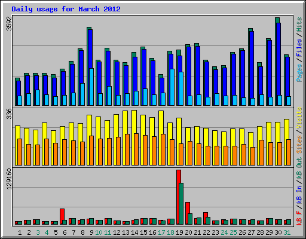Click the 'Sites' legend label
The image size is (306, 239).
click(x=299, y=145)
